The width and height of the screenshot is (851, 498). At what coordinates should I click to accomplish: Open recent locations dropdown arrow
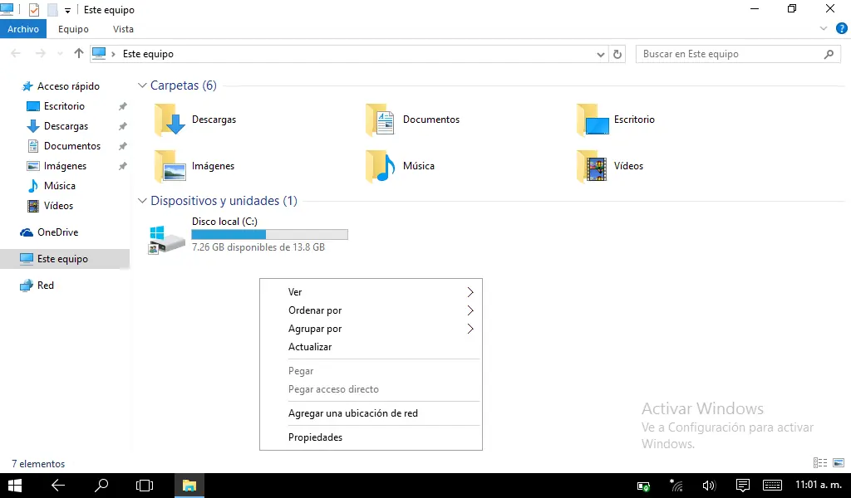(60, 54)
